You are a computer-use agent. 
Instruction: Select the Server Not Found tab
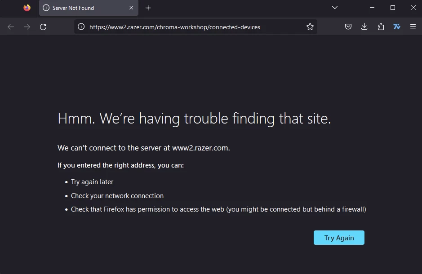[89, 8]
